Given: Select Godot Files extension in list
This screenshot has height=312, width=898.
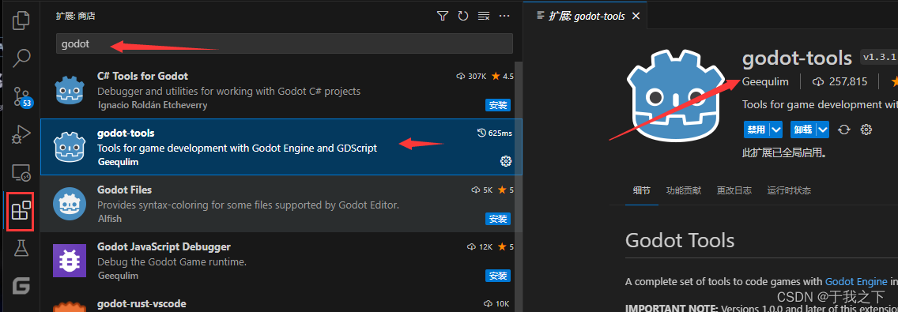Looking at the screenshot, I should (281, 204).
